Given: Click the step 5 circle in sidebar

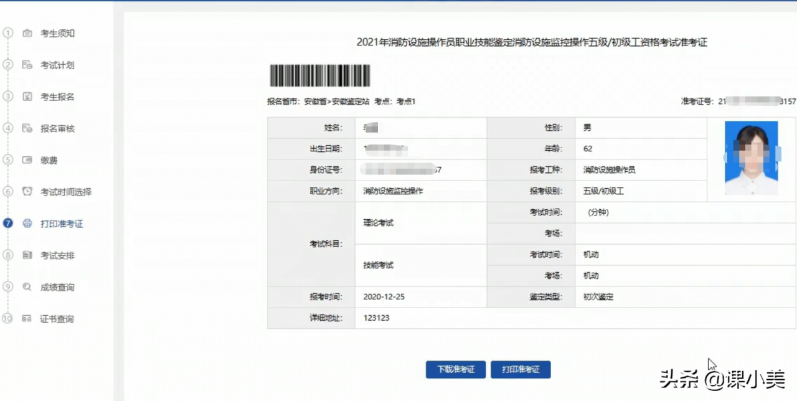Looking at the screenshot, I should pos(7,160).
